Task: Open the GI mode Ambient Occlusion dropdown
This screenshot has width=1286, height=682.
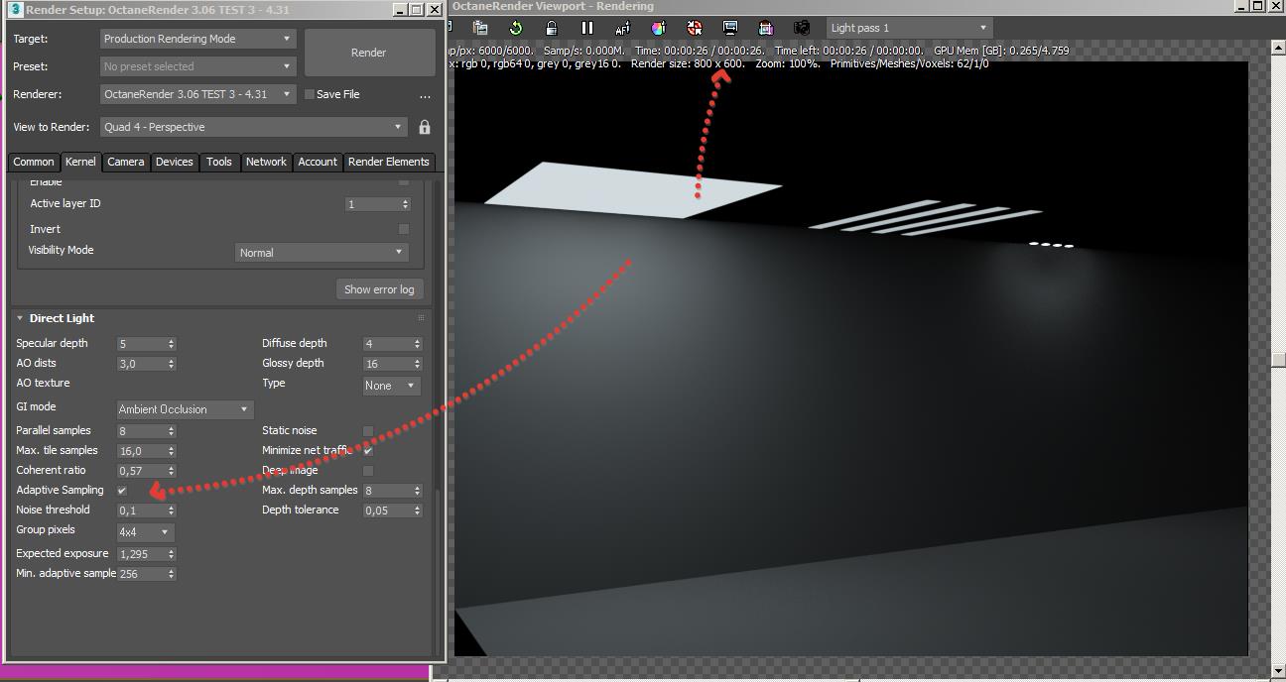Action: (185, 409)
